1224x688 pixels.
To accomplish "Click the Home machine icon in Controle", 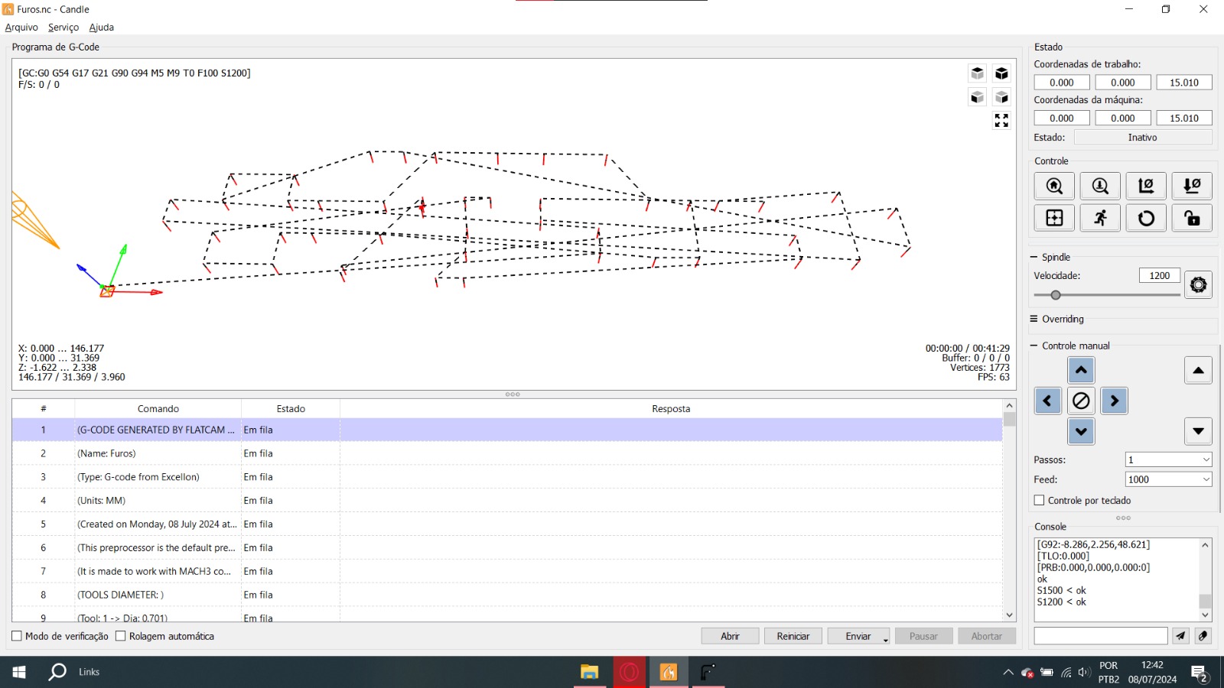I will [1054, 186].
